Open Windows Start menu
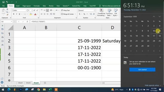The height and width of the screenshot is (92, 164). click(x=3, y=90)
